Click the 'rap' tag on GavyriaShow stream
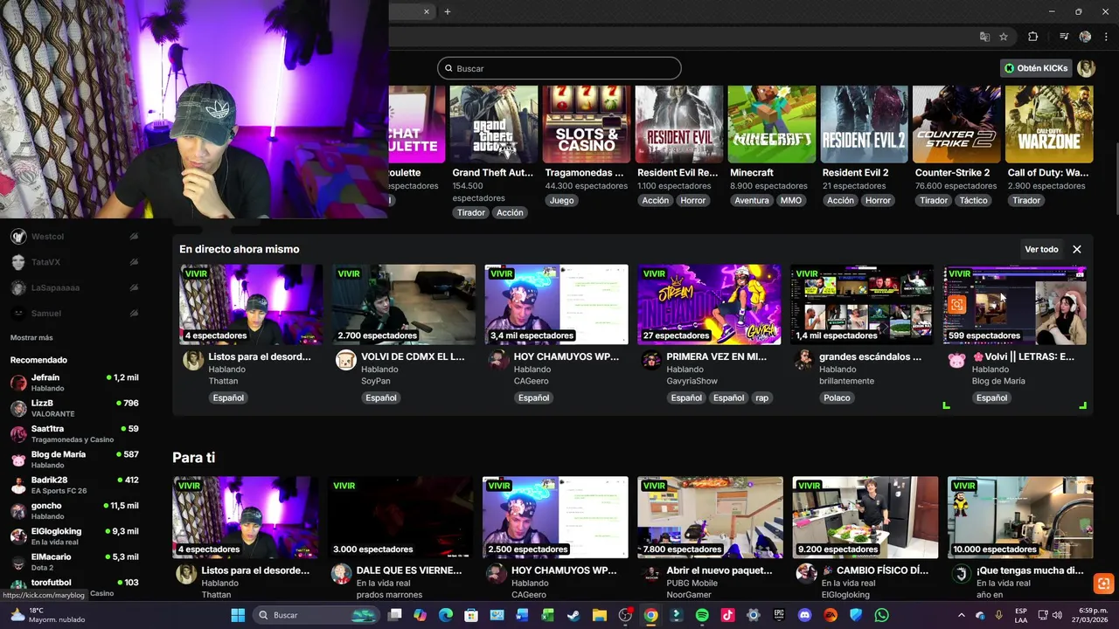 (x=762, y=397)
